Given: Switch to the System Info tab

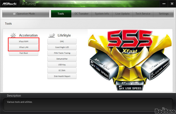Looking at the screenshot, I should tap(102, 14).
